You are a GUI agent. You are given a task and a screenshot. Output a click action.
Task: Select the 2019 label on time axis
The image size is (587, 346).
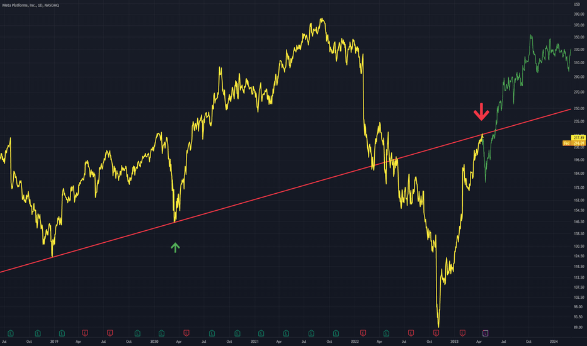[54, 342]
